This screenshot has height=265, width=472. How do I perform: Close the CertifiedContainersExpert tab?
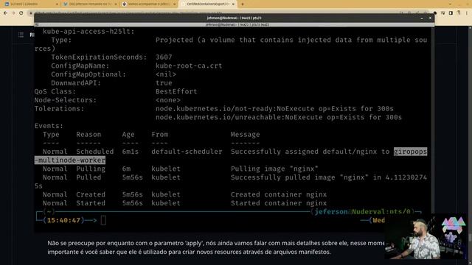[x=233, y=4]
